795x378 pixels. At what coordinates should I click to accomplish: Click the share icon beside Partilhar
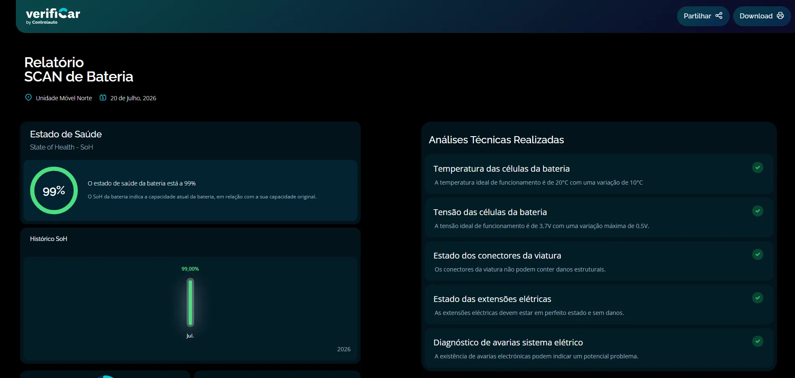719,15
